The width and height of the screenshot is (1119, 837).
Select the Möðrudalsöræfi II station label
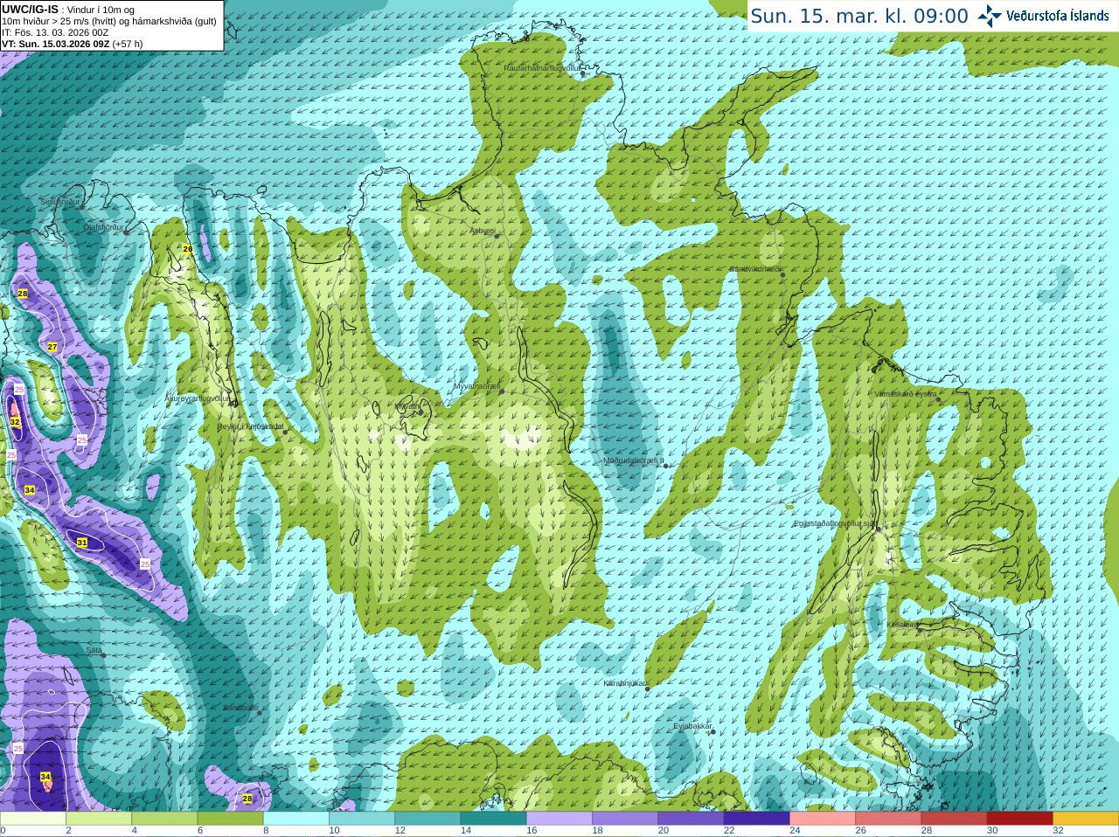(x=634, y=460)
